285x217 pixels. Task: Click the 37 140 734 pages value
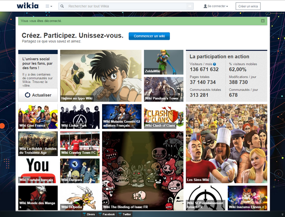click(x=203, y=82)
